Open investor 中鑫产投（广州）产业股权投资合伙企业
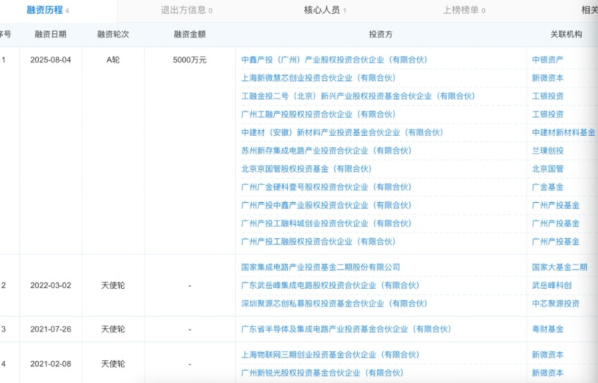 click(x=334, y=60)
